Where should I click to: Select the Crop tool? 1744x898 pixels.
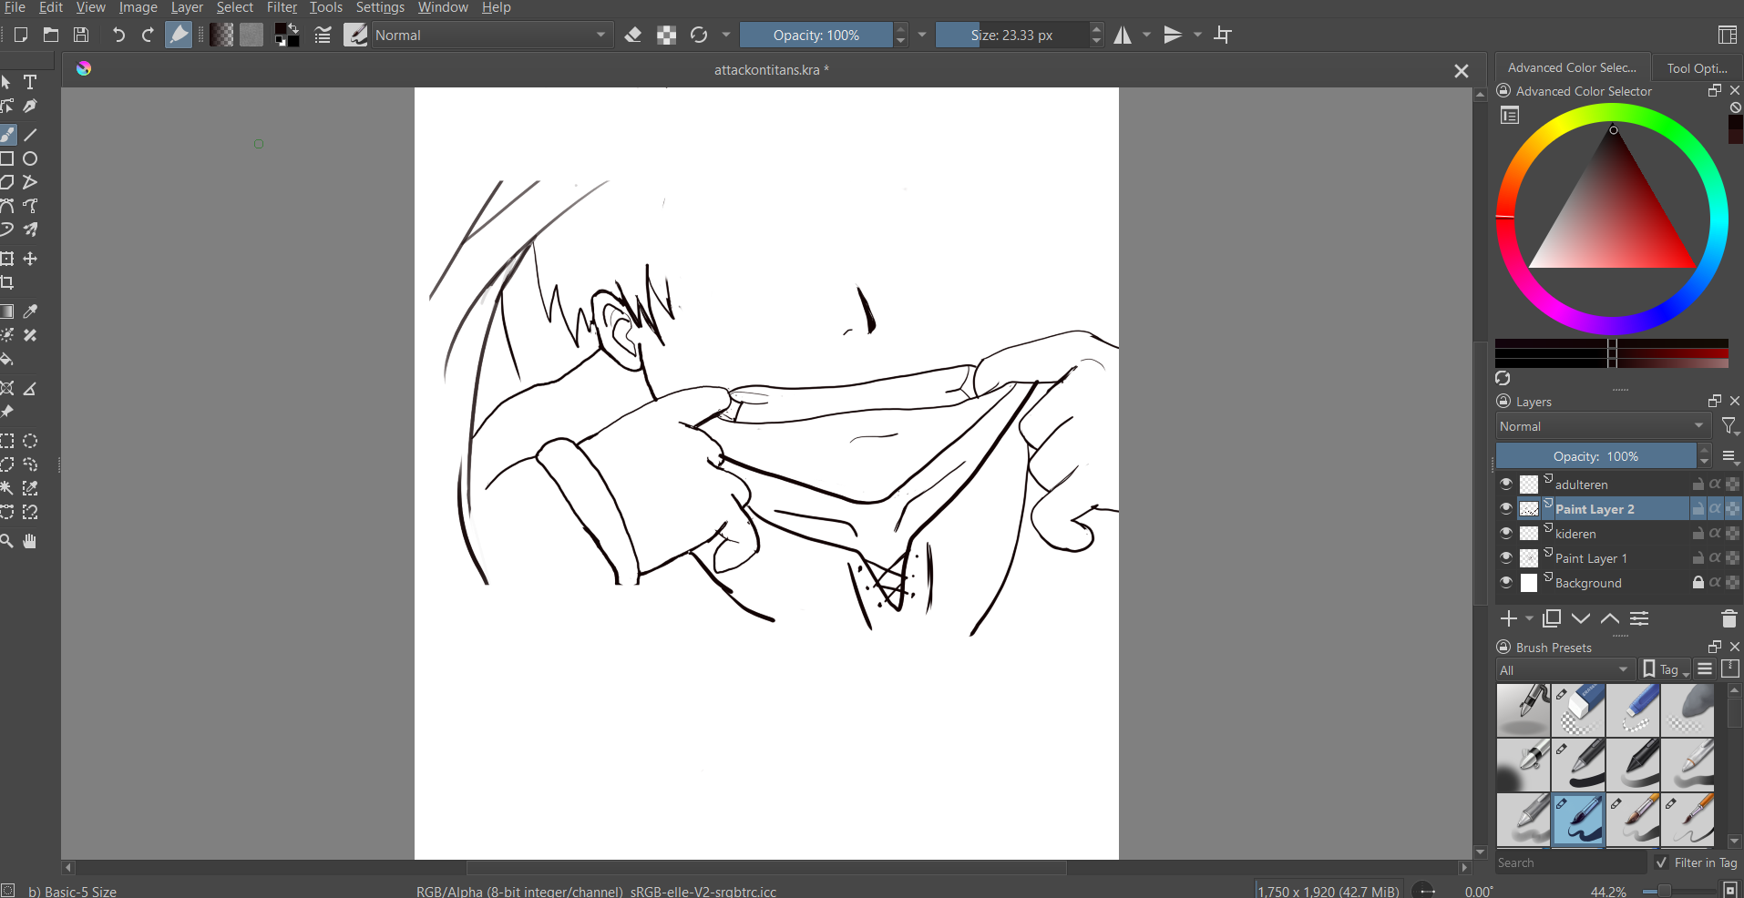tap(7, 283)
